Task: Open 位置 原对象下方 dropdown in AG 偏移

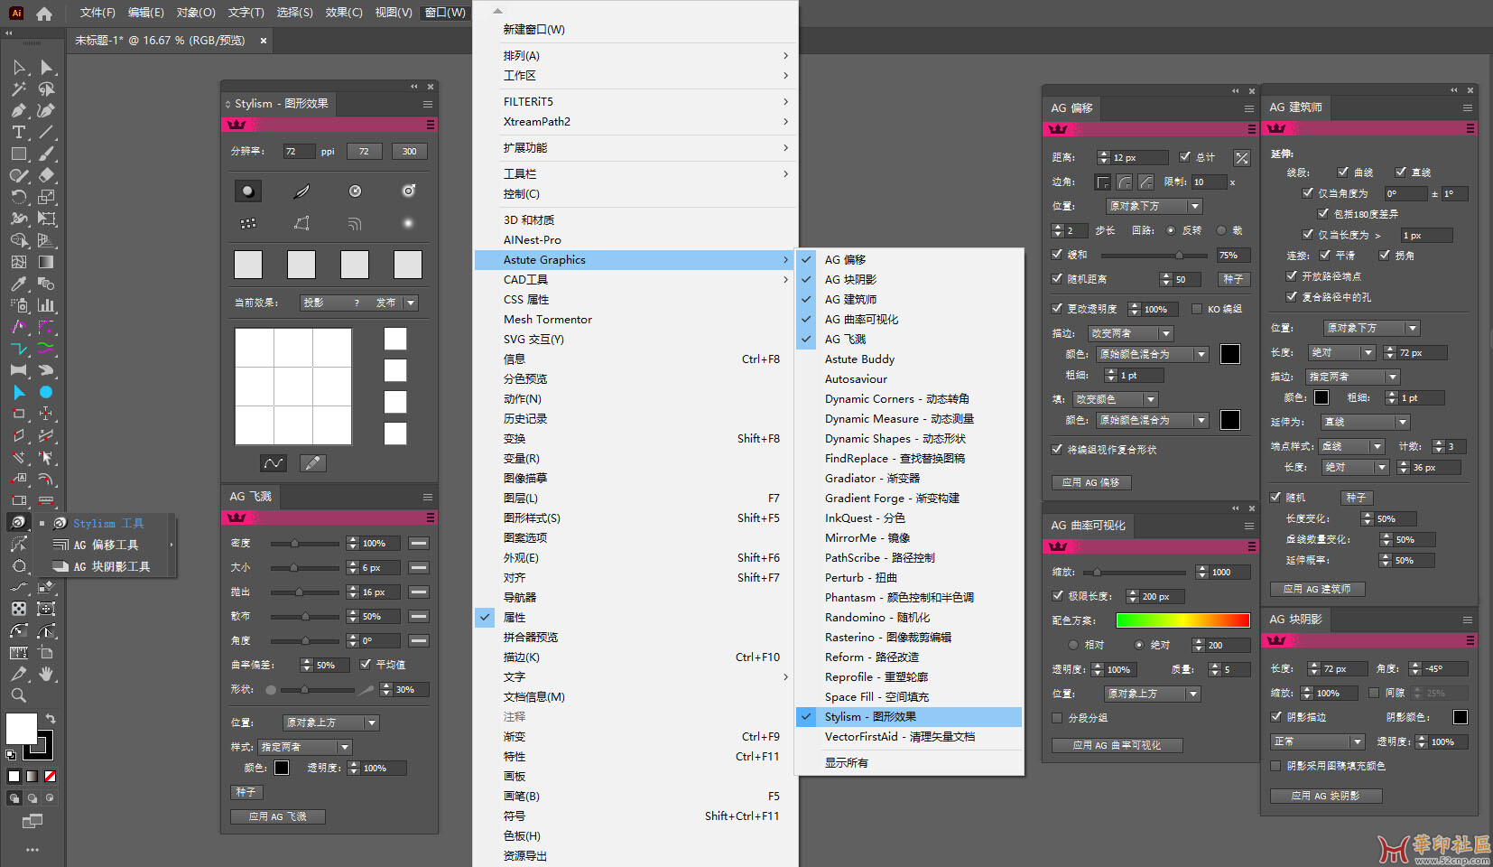Action: pyautogui.click(x=1155, y=206)
